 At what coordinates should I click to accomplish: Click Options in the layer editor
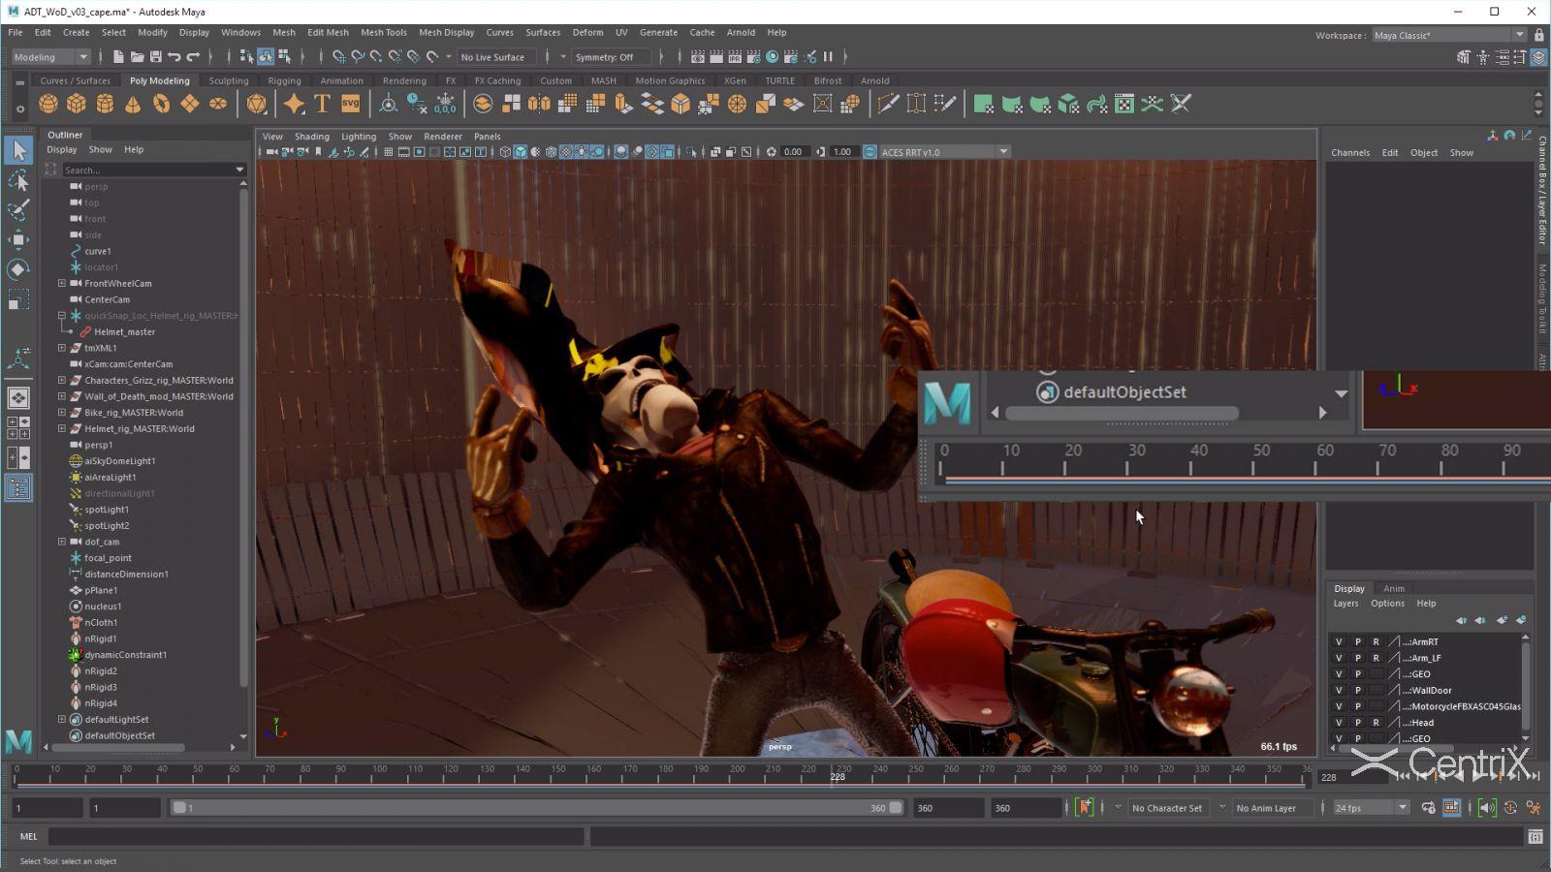click(x=1386, y=604)
